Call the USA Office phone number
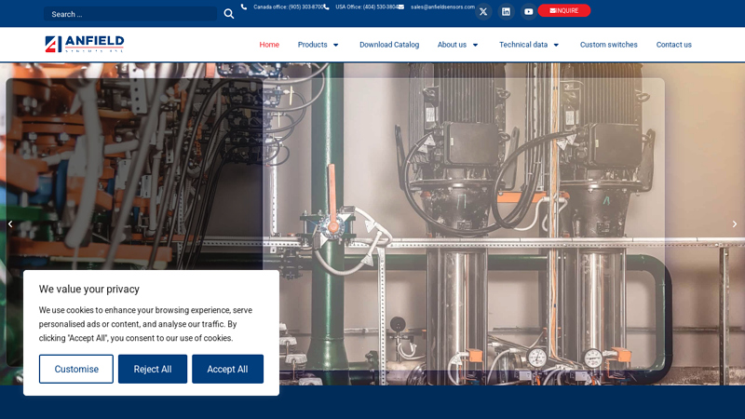The image size is (745, 419). (x=367, y=7)
